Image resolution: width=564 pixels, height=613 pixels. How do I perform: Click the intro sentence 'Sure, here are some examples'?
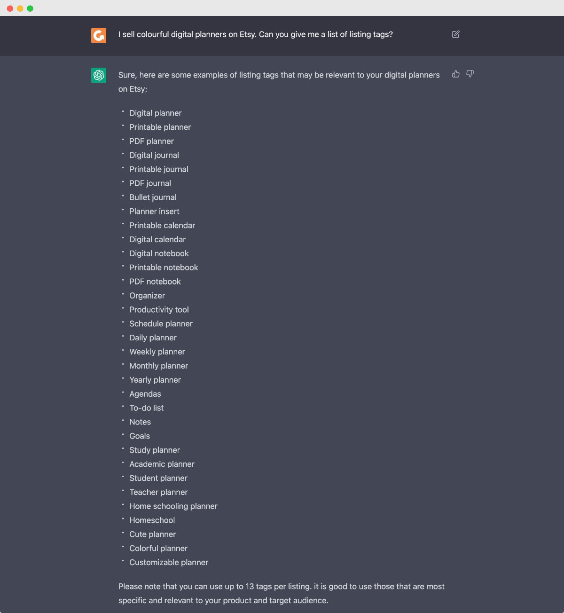tap(279, 82)
